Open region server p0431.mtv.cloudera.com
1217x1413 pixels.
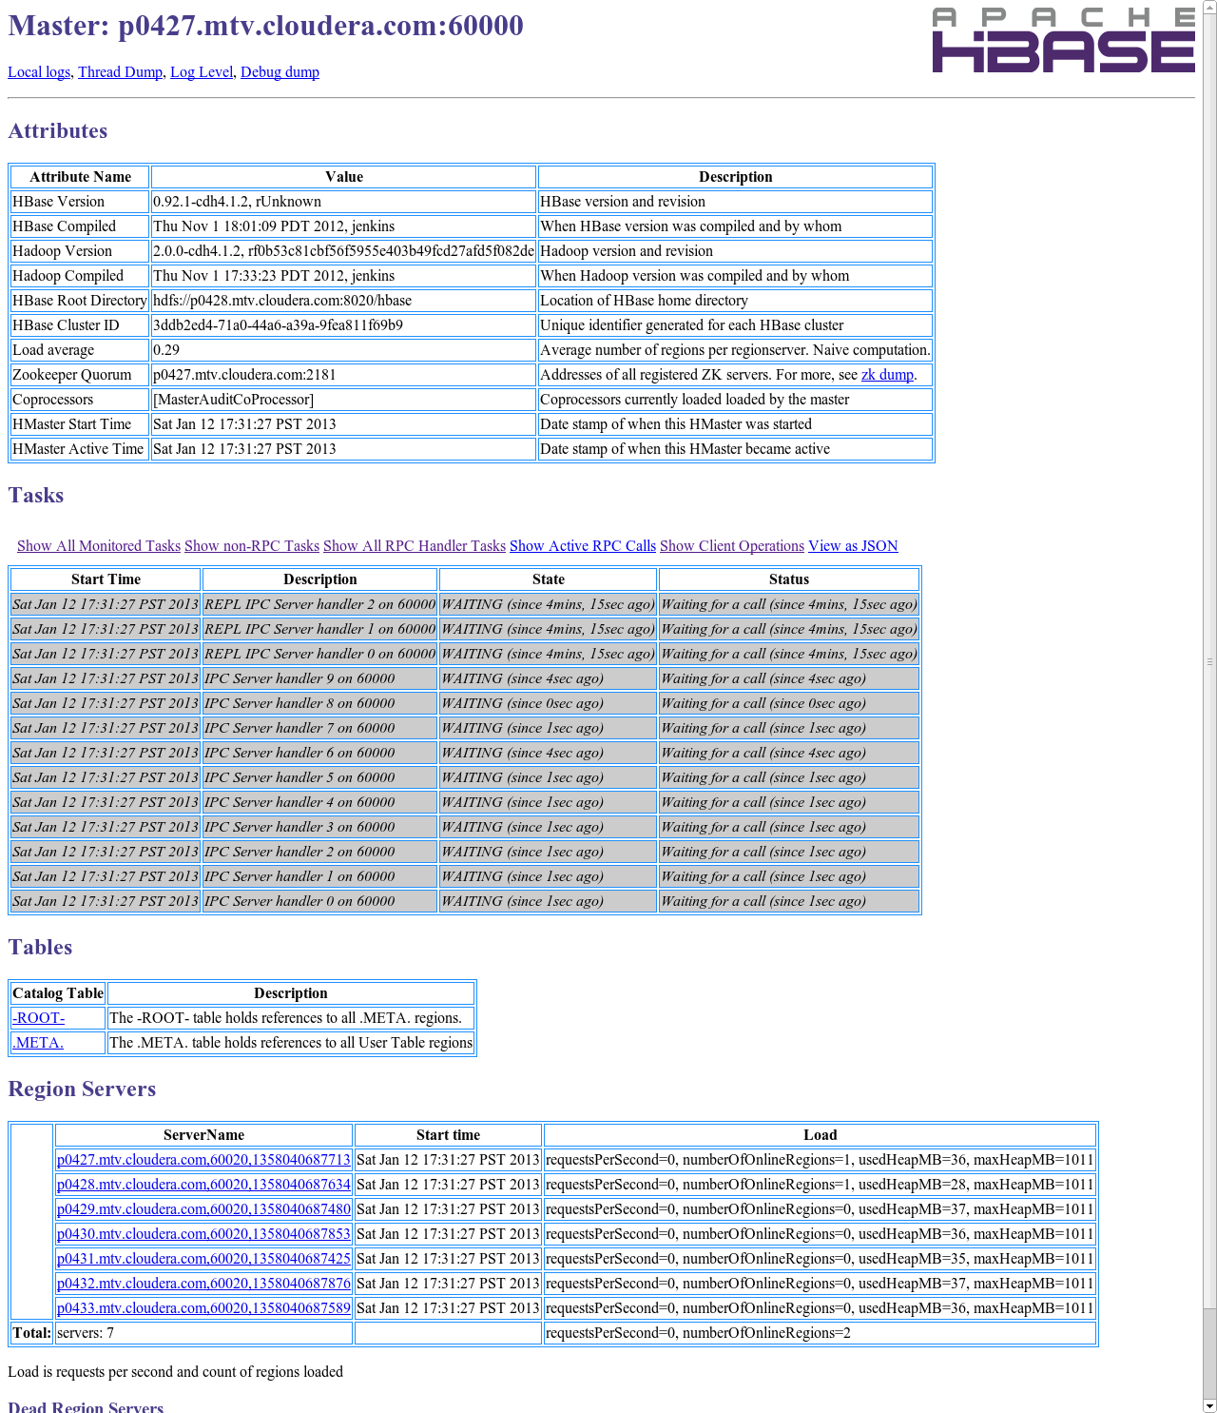coord(203,1258)
